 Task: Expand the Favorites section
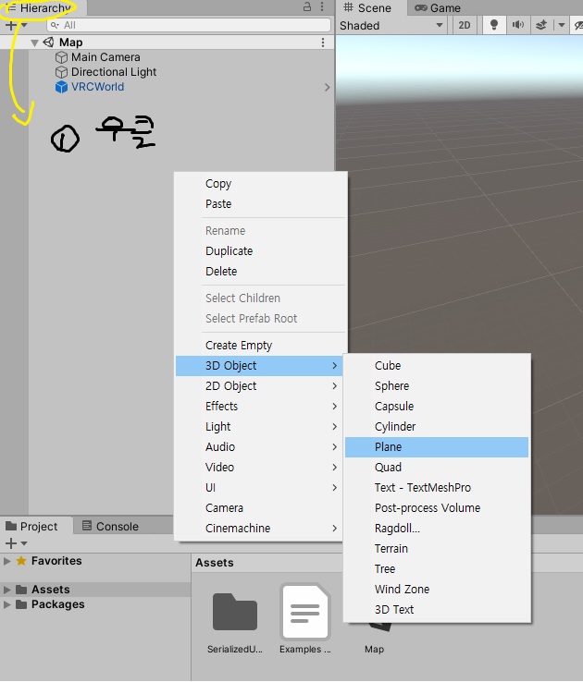(7, 561)
